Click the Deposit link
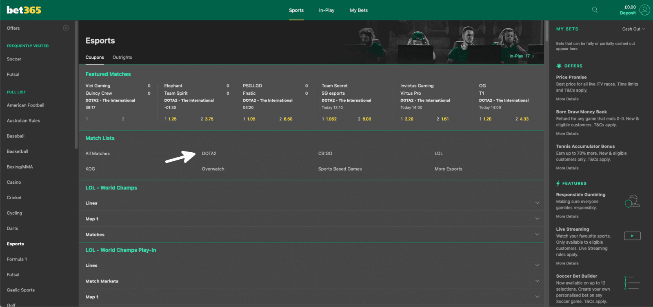The height and width of the screenshot is (307, 653). [627, 13]
